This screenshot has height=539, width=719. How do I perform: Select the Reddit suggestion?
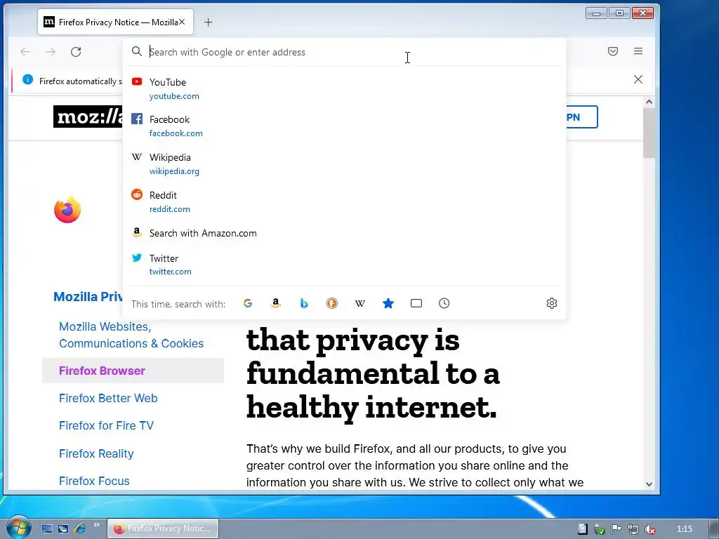pyautogui.click(x=344, y=201)
